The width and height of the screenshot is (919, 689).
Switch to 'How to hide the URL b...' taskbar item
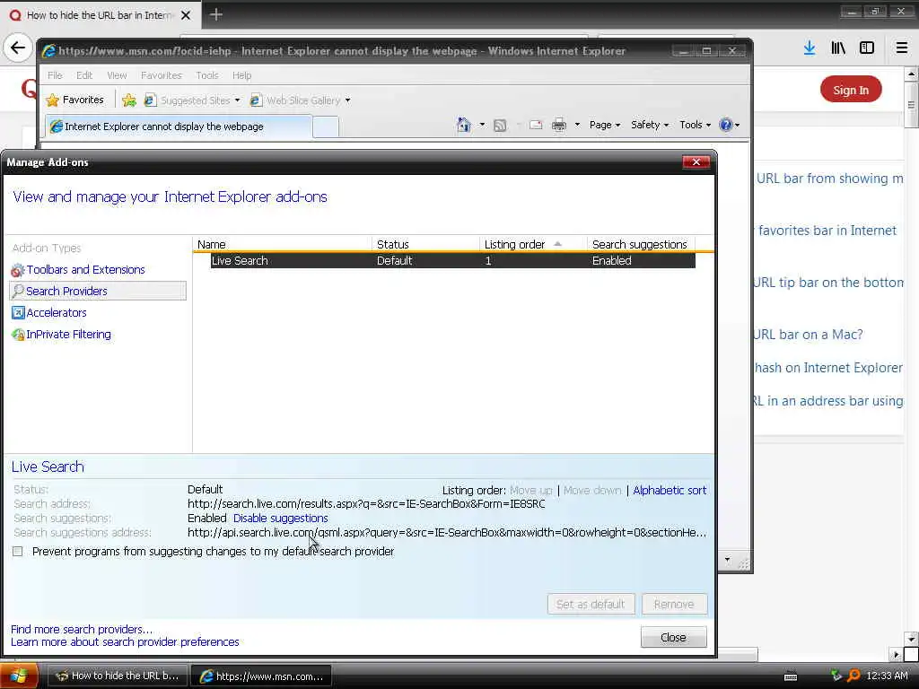[117, 676]
